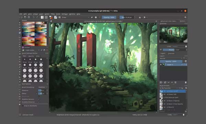The width and height of the screenshot is (206, 124).
Task: Open the Filter menu
Action: pyautogui.click(x=53, y=14)
